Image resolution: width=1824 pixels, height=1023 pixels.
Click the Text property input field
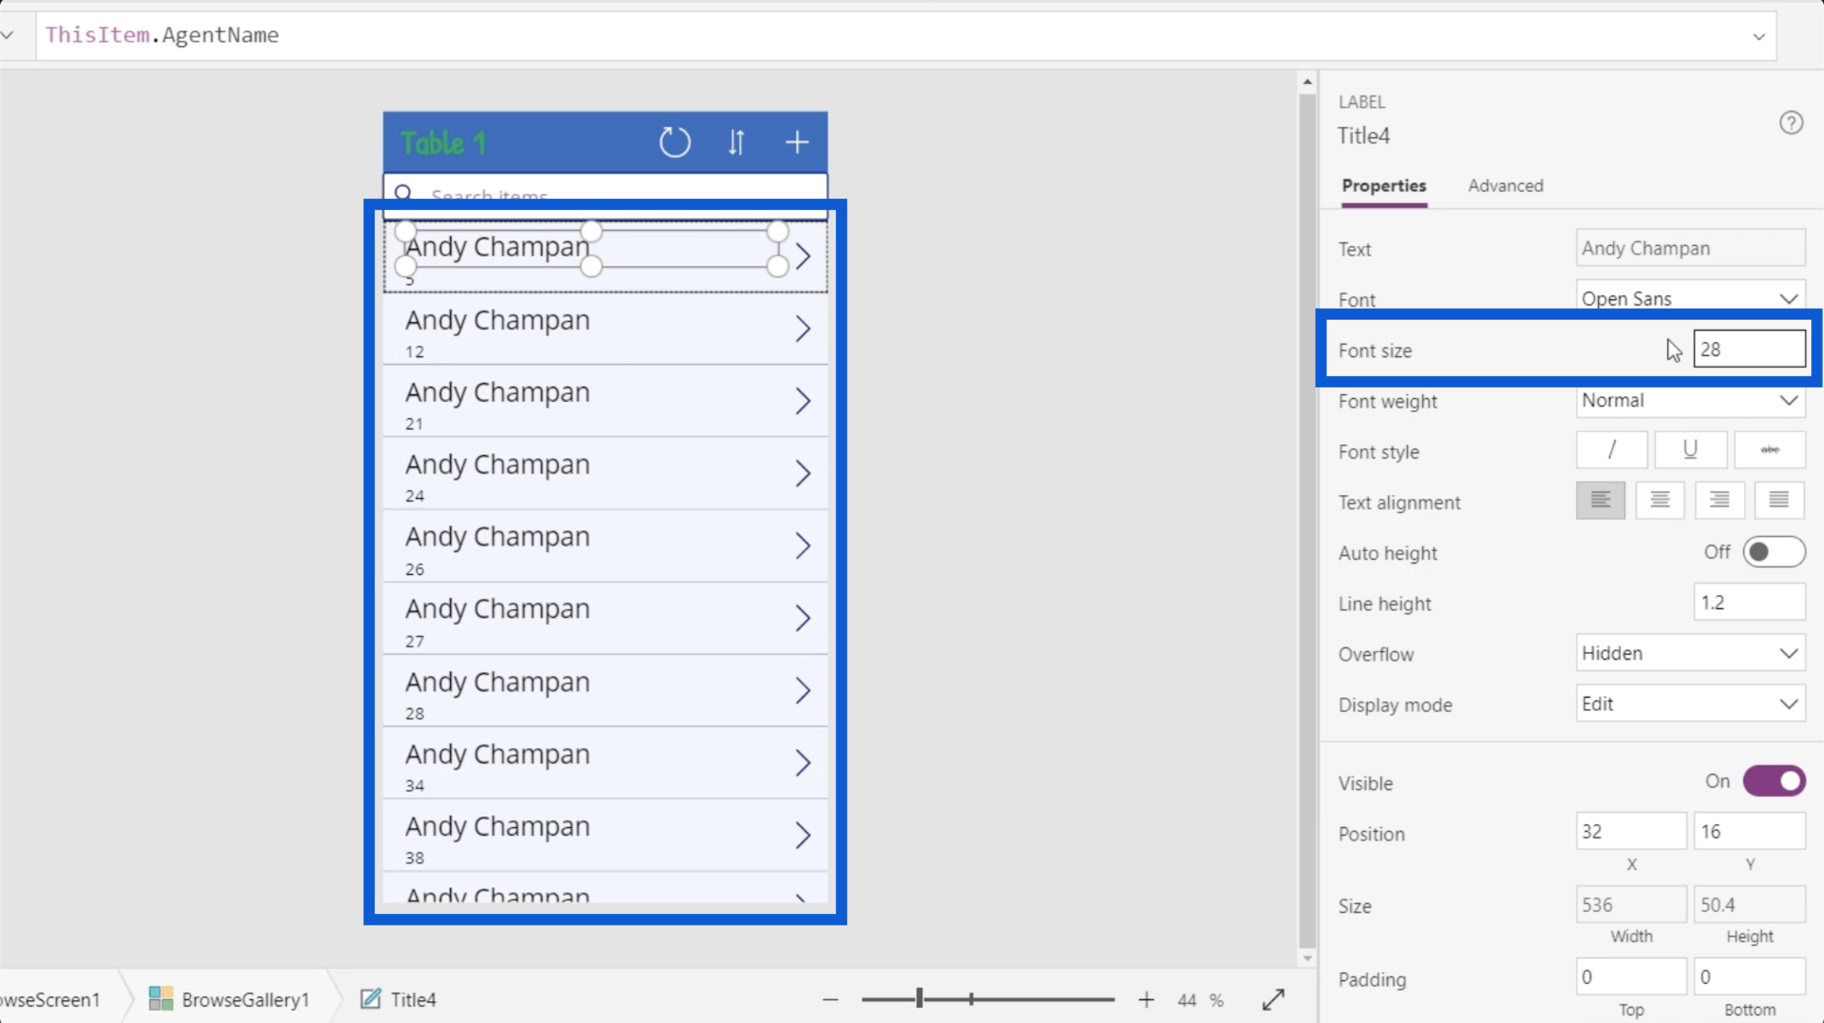[x=1690, y=248]
